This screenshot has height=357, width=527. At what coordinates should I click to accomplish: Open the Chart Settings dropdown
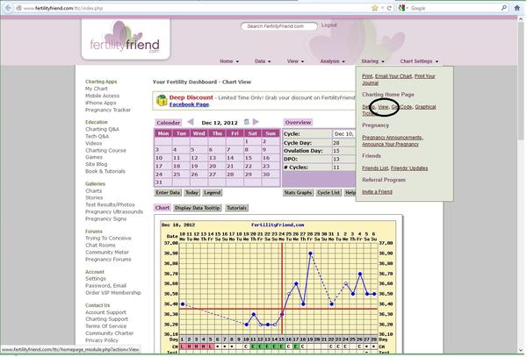click(418, 61)
